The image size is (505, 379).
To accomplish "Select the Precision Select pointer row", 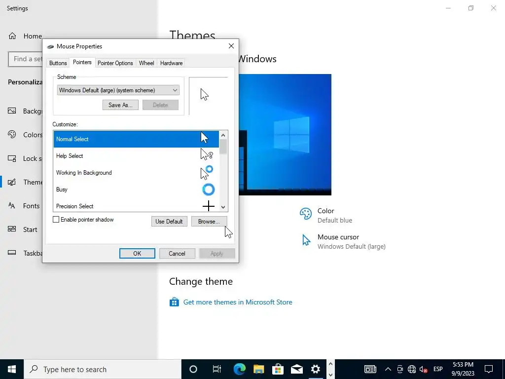I will click(x=136, y=206).
